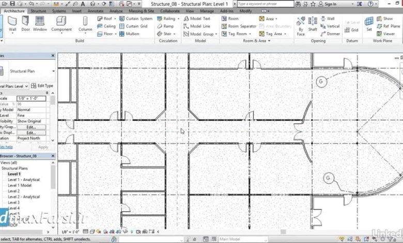Viewport: 403px width, 243px height.
Task: Switch to the Systems tab
Action: pos(59,11)
